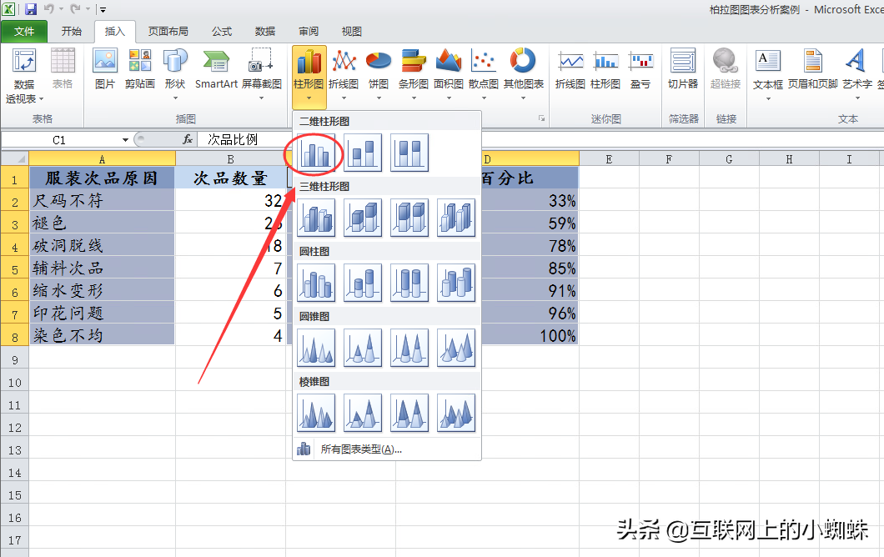The width and height of the screenshot is (884, 557).
Task: Open 页眉和页脚 header and footer
Action: [813, 69]
